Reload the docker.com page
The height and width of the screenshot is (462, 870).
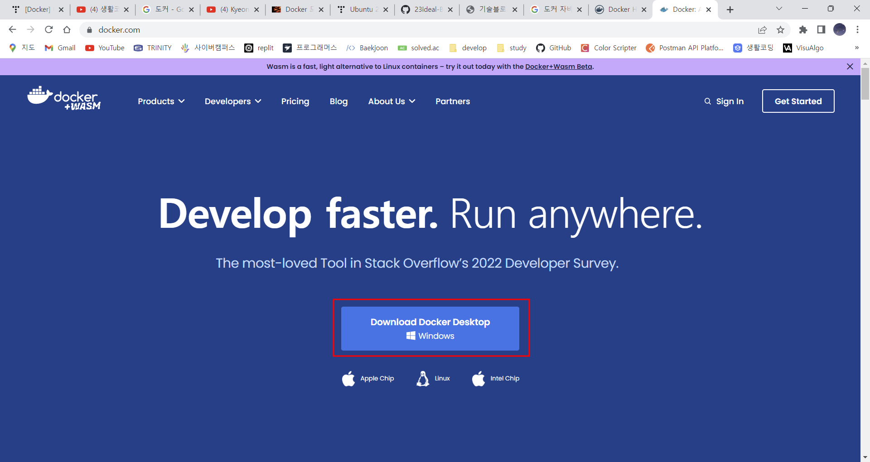click(48, 29)
